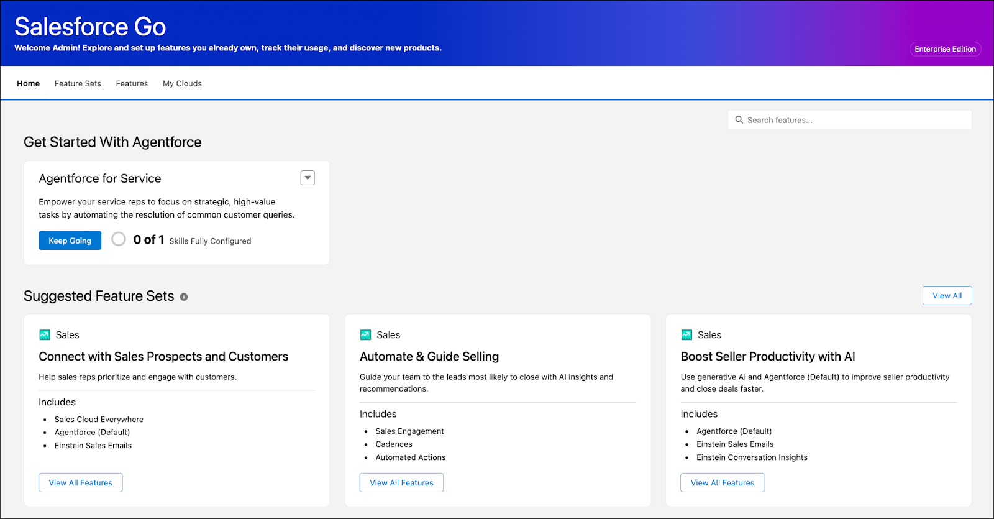Click Sales cloud icon on Boost Seller Productivity card

pyautogui.click(x=686, y=335)
